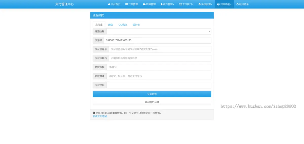
Task: Click the cloud icon beside 结算管理
Action: pos(144,4)
